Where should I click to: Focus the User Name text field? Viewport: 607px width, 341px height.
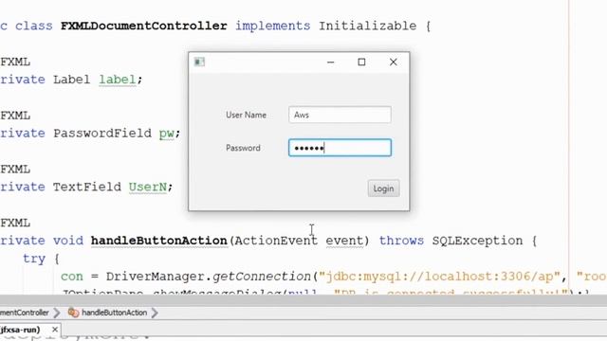pos(340,115)
